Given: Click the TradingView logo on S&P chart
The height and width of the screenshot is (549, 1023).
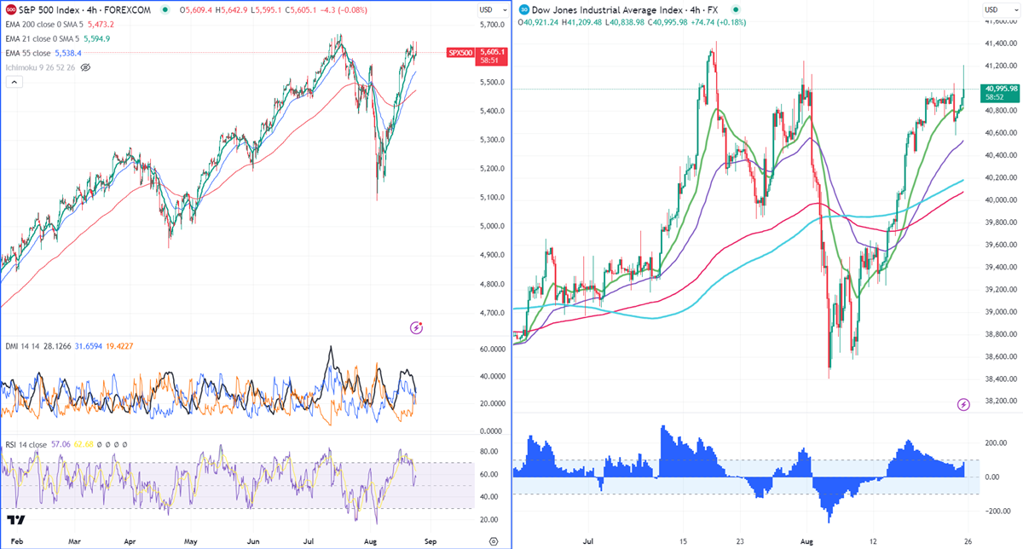Looking at the screenshot, I should tap(15, 519).
